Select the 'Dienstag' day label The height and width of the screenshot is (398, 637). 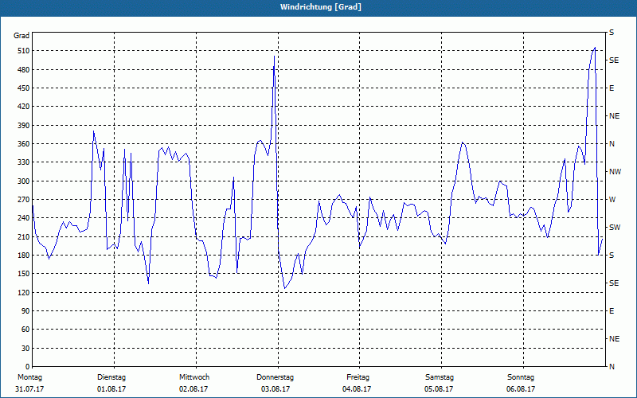coord(111,377)
